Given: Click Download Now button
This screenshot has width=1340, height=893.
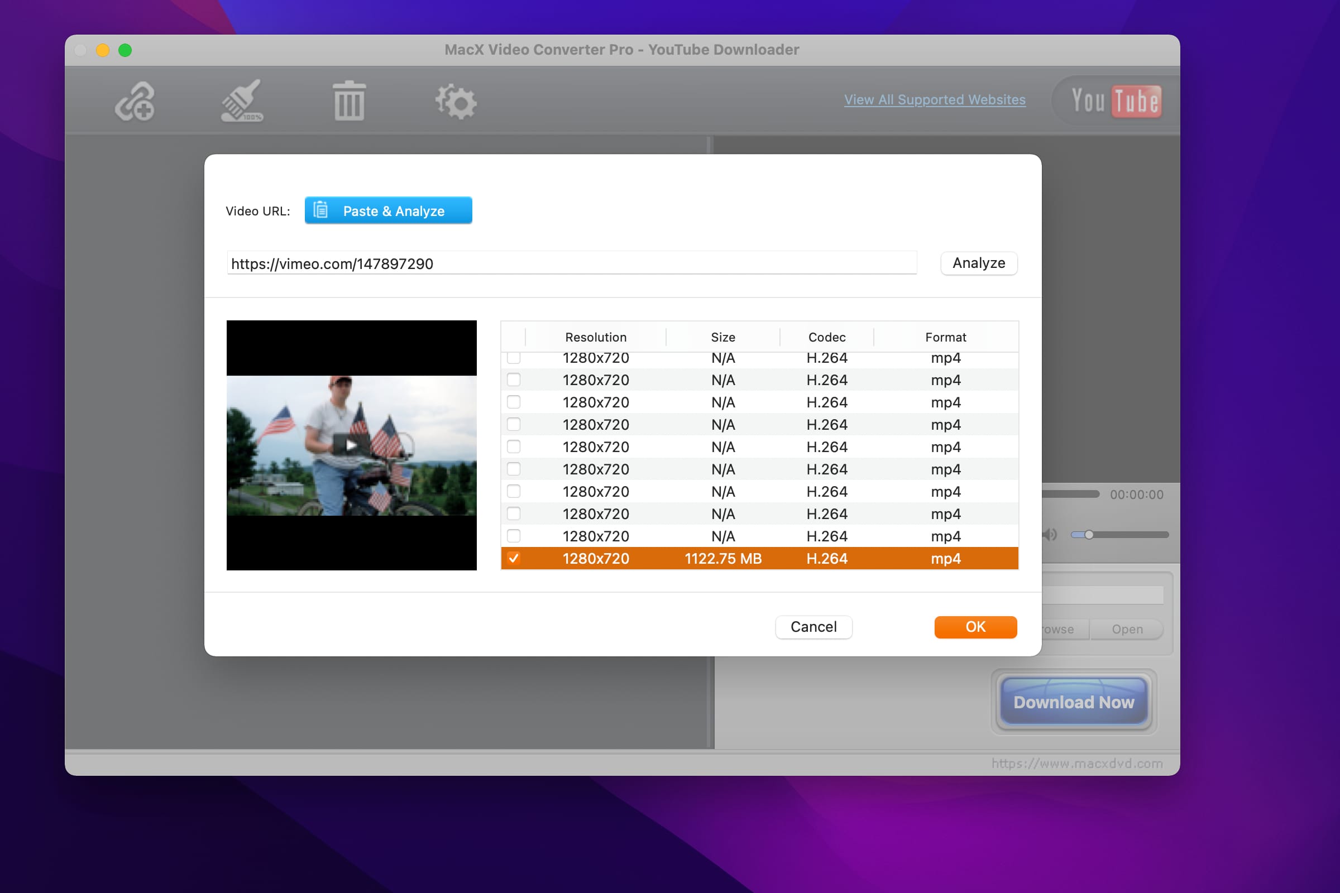Looking at the screenshot, I should pyautogui.click(x=1073, y=702).
